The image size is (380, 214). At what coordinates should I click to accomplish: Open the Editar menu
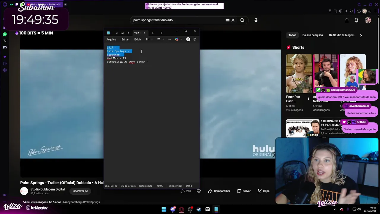point(125,39)
